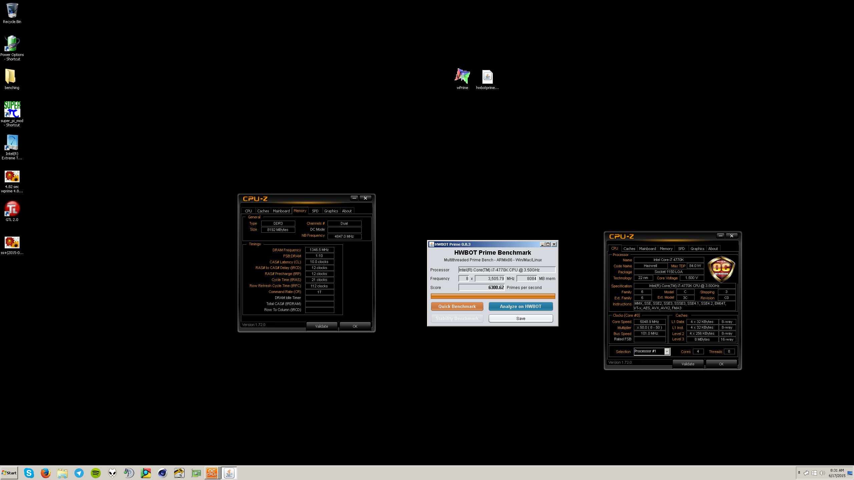Click Core Voltage value 1.500 V
The width and height of the screenshot is (854, 480).
coord(692,278)
